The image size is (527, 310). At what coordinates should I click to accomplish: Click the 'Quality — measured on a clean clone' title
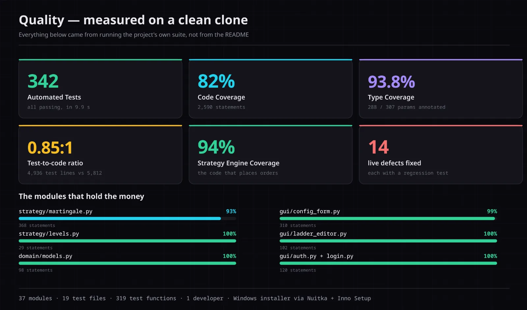(x=133, y=20)
